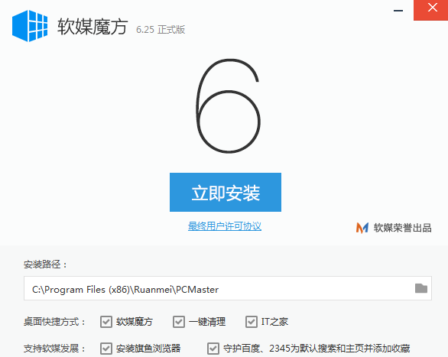This screenshot has height=357, width=448.
Task: Click the 6.25 正式版 version label
Action: (x=161, y=29)
